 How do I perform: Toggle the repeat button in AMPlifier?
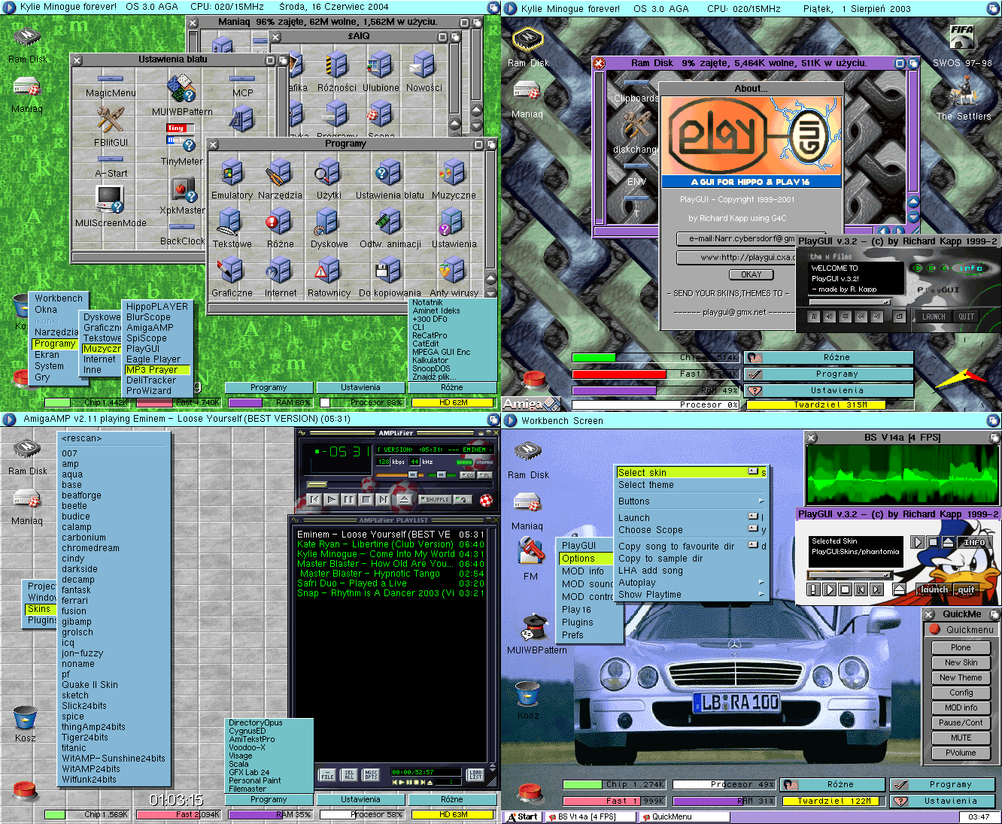[463, 499]
